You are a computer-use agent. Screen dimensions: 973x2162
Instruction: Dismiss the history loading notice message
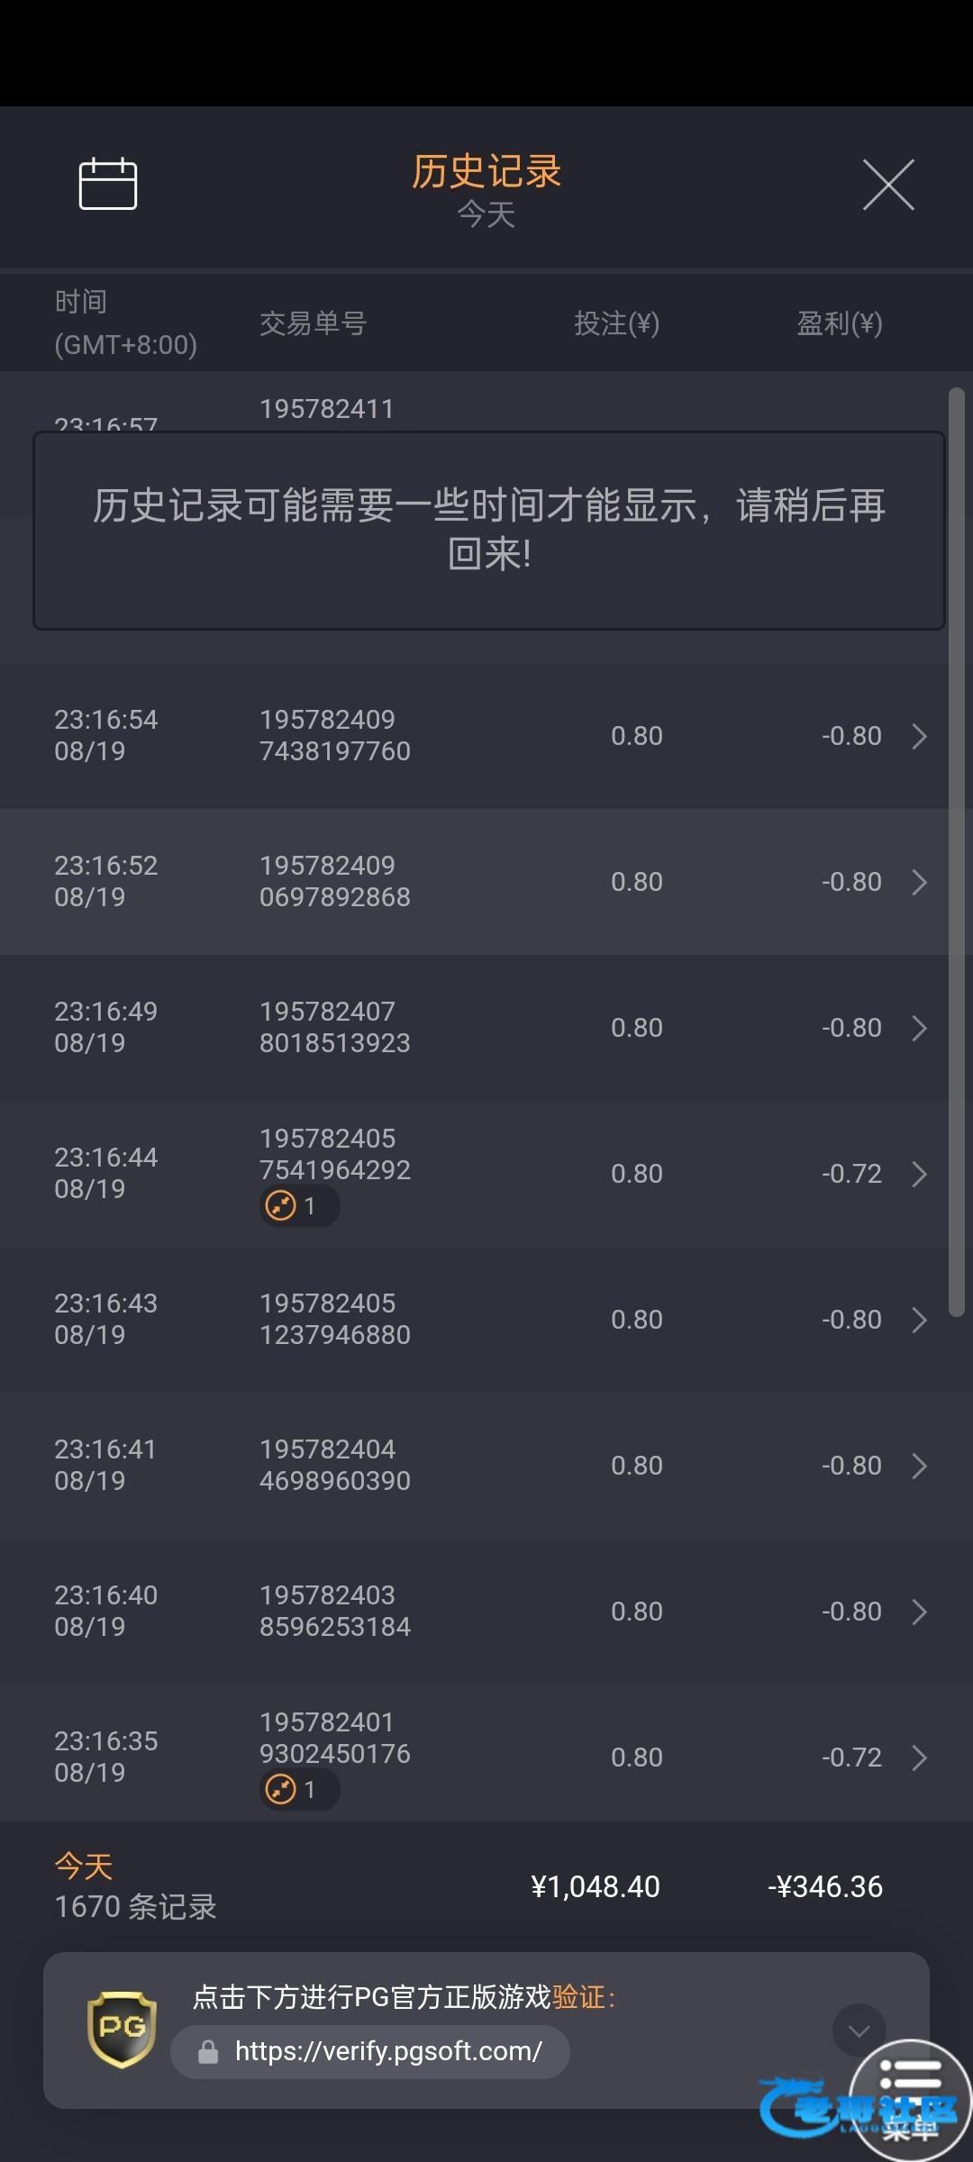(488, 530)
